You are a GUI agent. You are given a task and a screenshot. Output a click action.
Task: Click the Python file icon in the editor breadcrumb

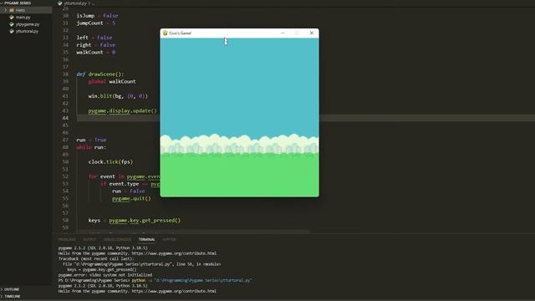[x=60, y=3]
